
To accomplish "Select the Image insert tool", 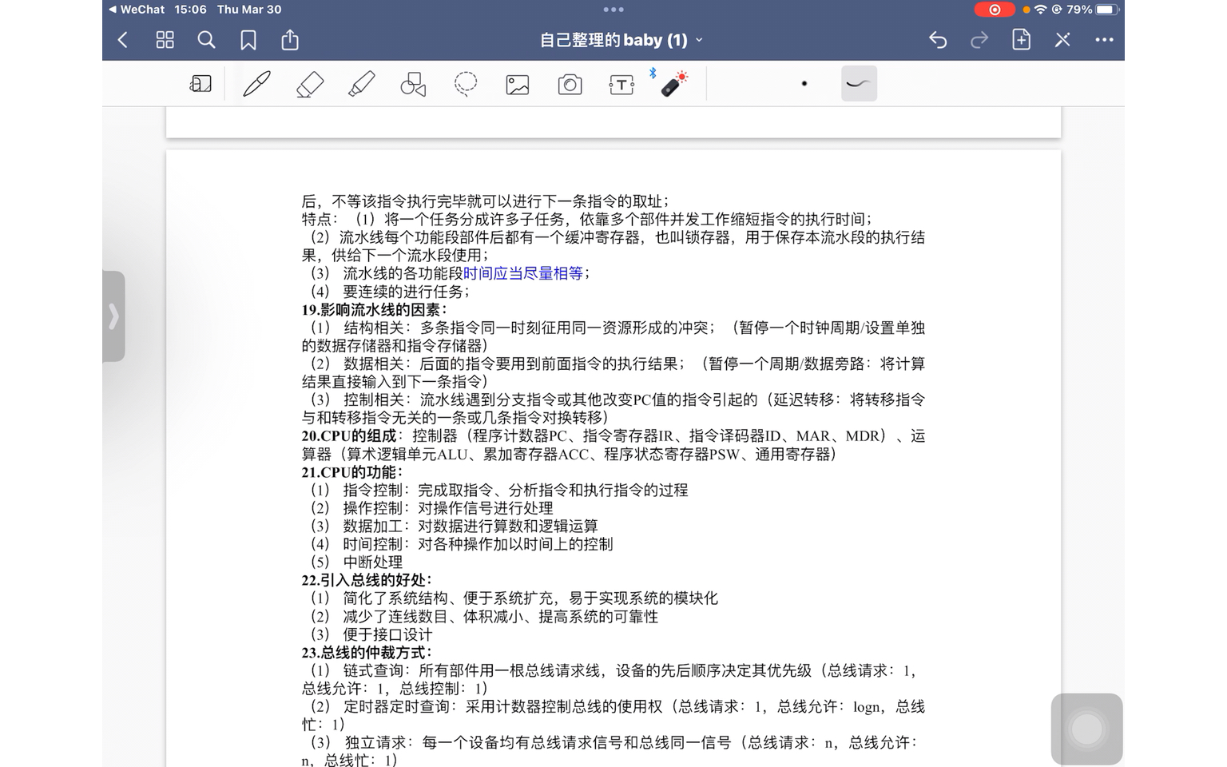I will (x=518, y=85).
